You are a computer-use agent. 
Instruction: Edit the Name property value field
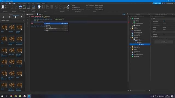coord(168,27)
